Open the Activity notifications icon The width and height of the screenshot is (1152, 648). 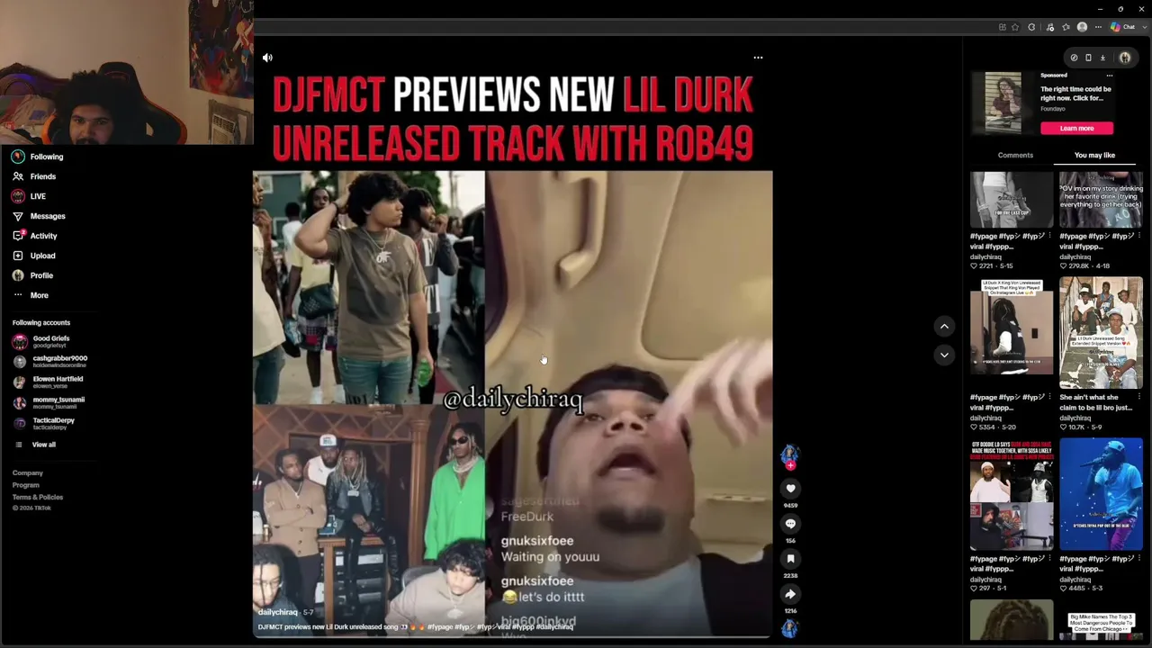(18, 236)
